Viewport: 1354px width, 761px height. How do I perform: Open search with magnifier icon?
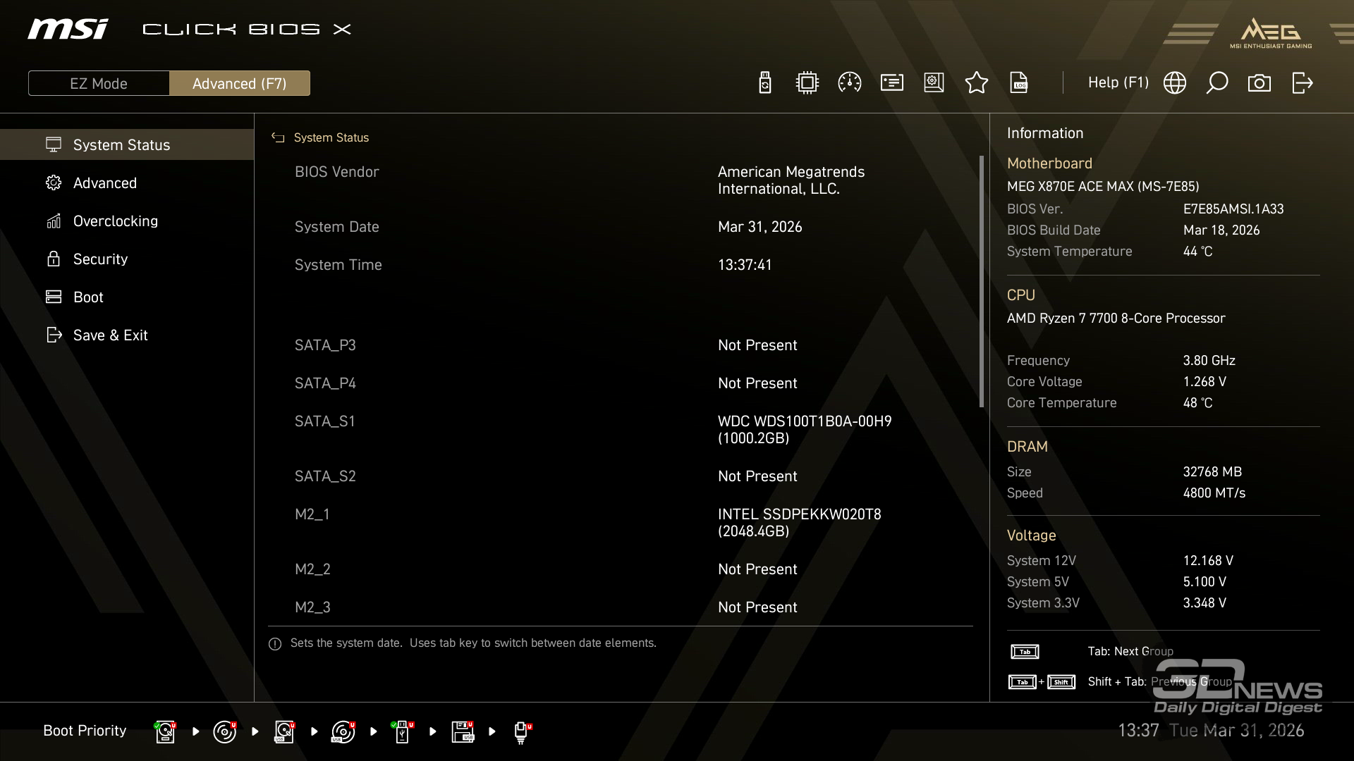[x=1216, y=83]
